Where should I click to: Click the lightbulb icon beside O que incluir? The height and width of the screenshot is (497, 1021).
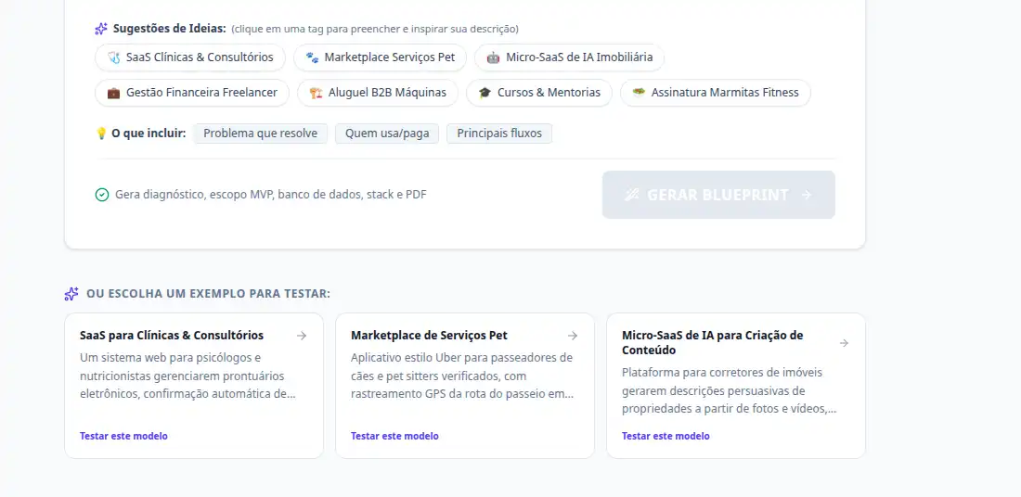pos(101,134)
